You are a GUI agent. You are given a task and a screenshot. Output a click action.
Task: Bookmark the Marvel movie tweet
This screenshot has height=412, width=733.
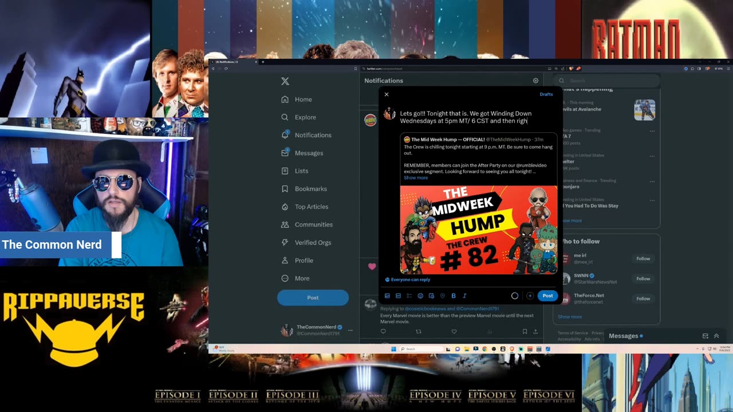coord(525,331)
